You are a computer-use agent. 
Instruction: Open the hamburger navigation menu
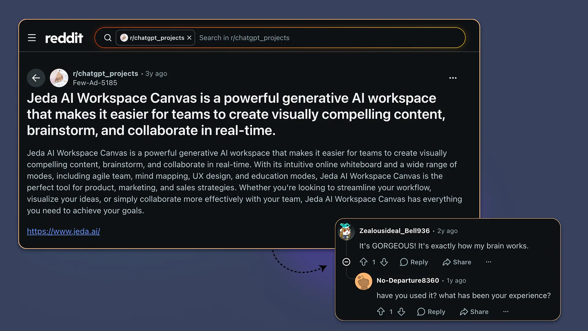pos(32,38)
